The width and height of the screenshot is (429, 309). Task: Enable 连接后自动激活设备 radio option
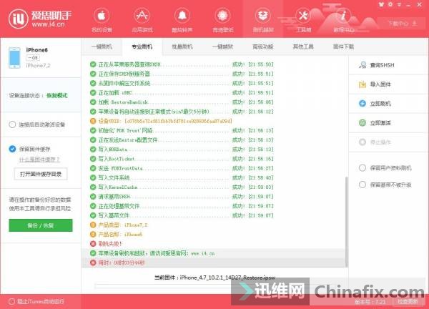(x=12, y=124)
